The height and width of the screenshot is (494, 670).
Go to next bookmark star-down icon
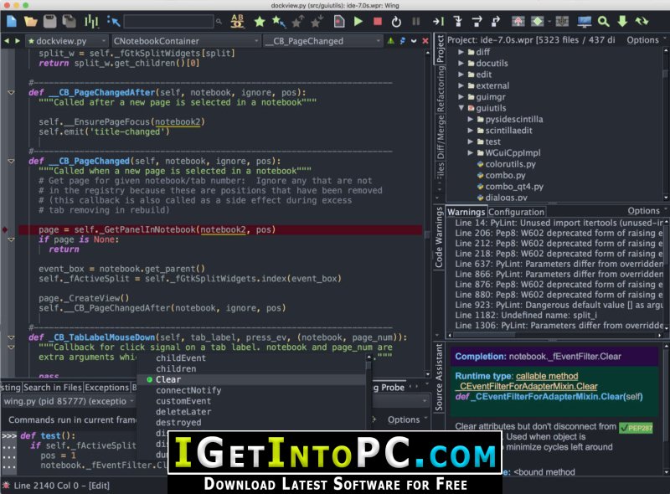317,21
